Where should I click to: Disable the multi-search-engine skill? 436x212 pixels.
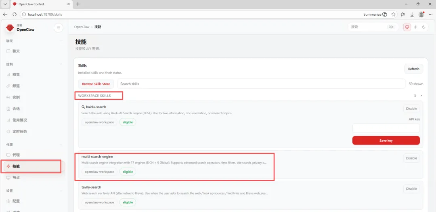coord(411,158)
